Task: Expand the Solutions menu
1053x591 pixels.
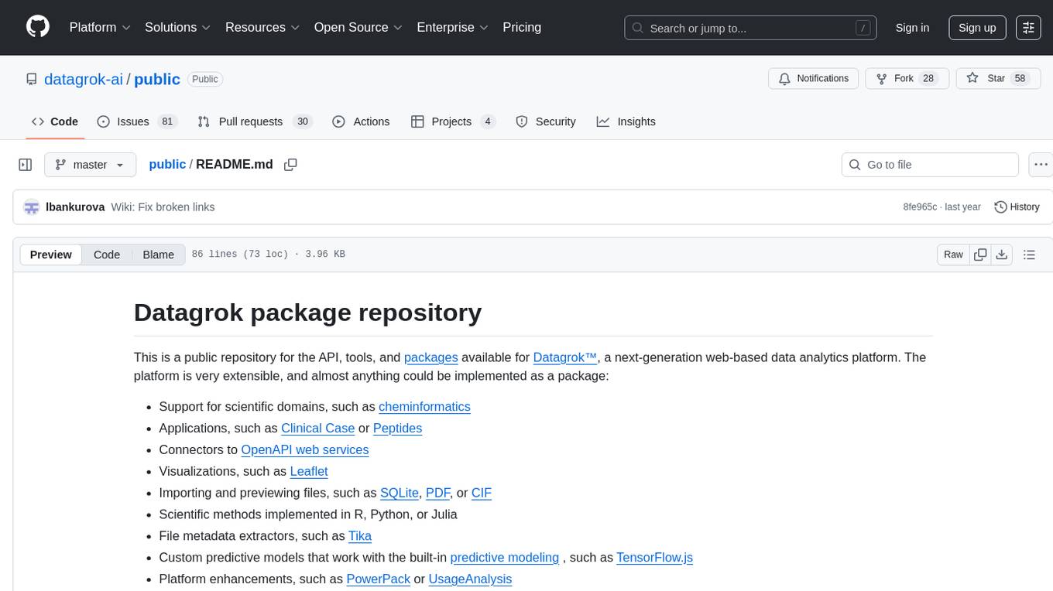Action: pos(178,28)
